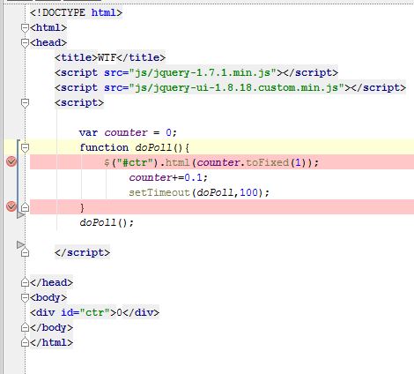Collapse the opening <script> fold marker

tap(25, 103)
